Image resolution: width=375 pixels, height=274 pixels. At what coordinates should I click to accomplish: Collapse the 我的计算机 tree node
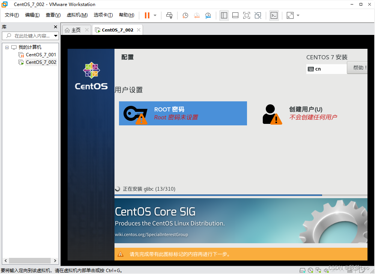click(x=7, y=47)
